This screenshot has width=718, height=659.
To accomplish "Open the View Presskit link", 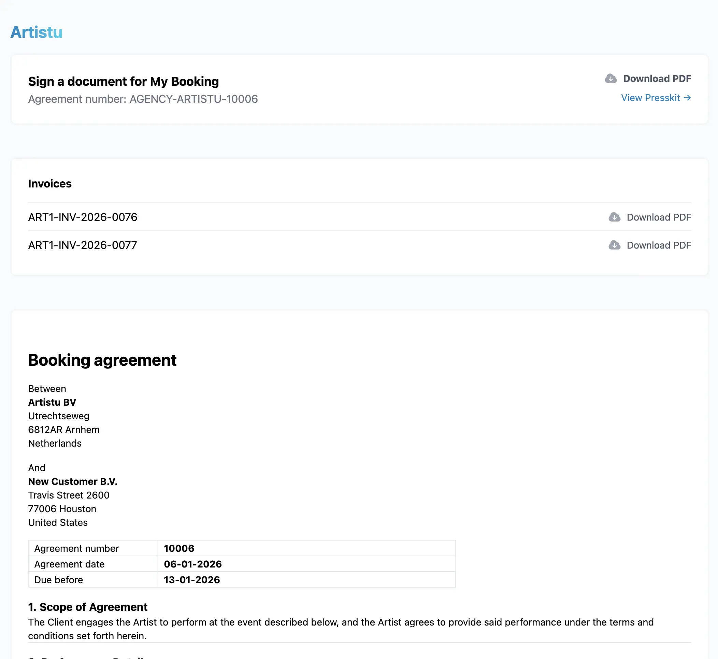I will 650,98.
